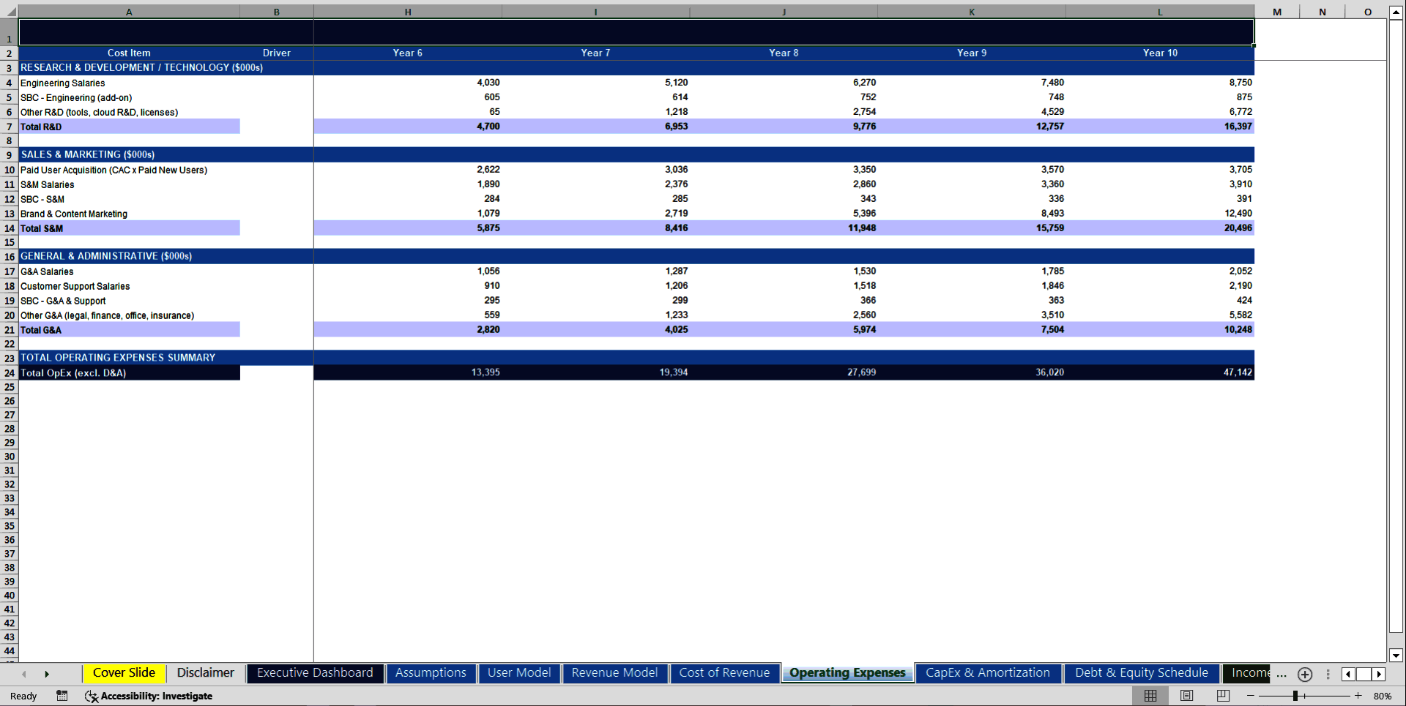1406x706 pixels.
Task: Add a new worksheet with plus icon
Action: [x=1304, y=675]
